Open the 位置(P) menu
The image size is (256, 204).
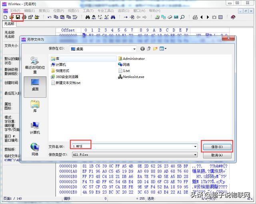[x=59, y=11]
